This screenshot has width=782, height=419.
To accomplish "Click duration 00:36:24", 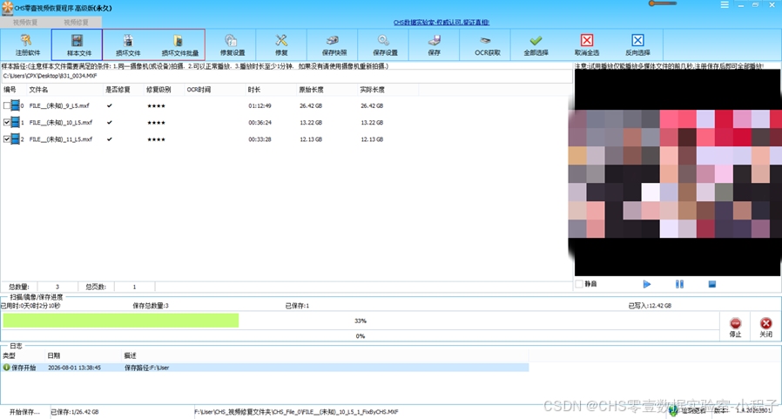I will tap(260, 122).
